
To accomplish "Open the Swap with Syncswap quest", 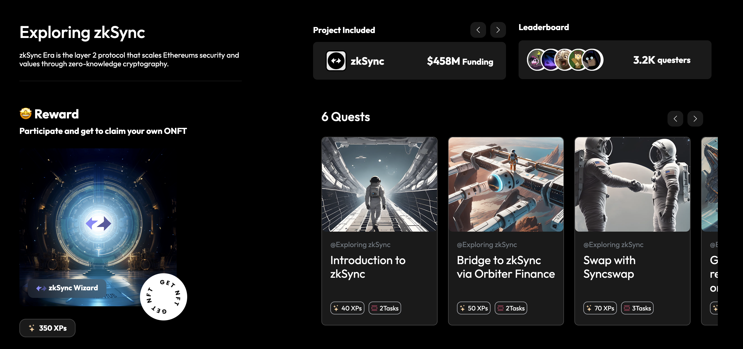I will pyautogui.click(x=609, y=267).
